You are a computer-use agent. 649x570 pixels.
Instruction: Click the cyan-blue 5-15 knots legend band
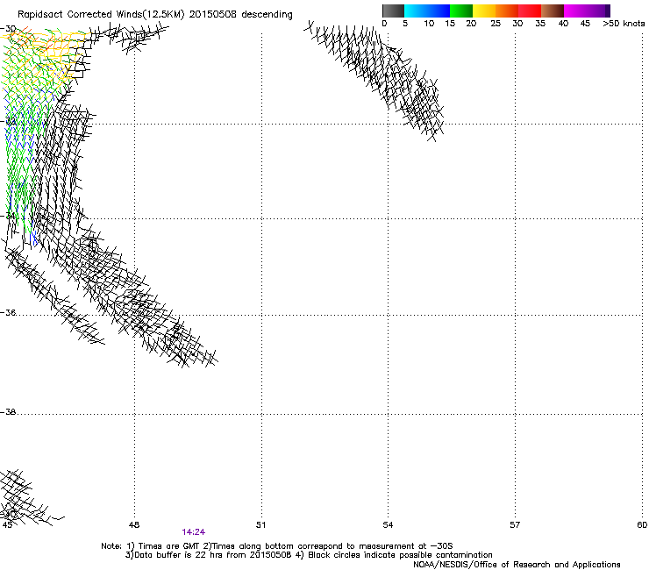click(x=427, y=11)
